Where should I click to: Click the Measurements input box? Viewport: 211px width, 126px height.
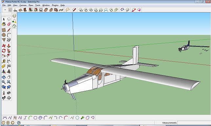point(194,123)
